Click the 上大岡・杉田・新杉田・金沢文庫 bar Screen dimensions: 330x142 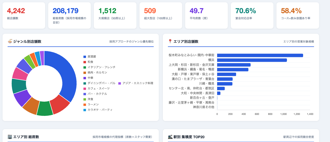point(234,65)
